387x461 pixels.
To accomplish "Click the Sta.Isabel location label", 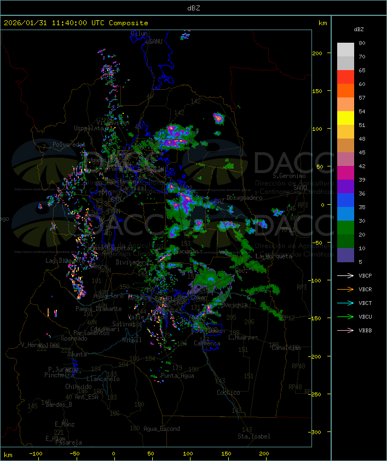I will pyautogui.click(x=253, y=436).
